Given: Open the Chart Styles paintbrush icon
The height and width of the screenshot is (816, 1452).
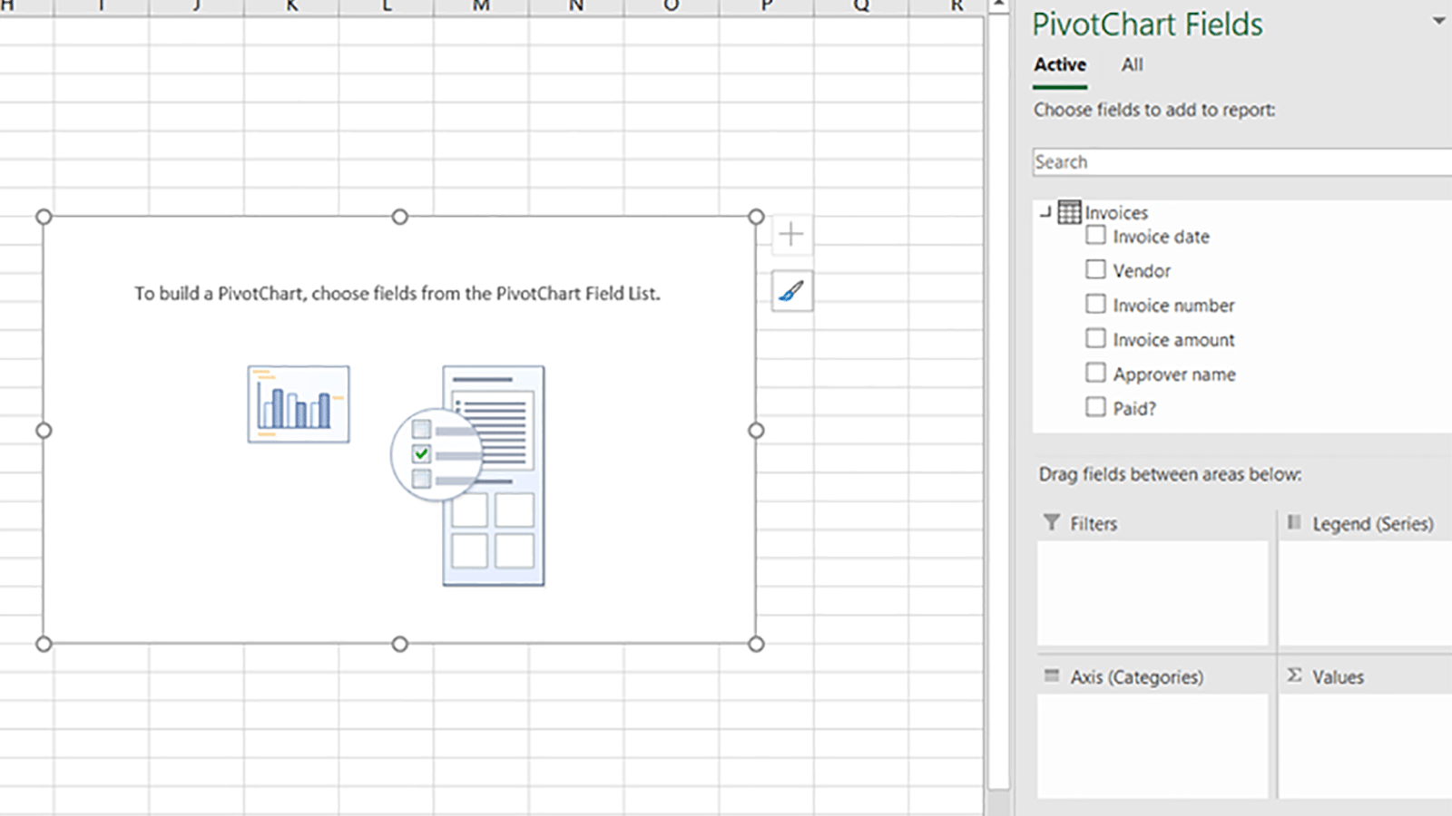Looking at the screenshot, I should (791, 291).
